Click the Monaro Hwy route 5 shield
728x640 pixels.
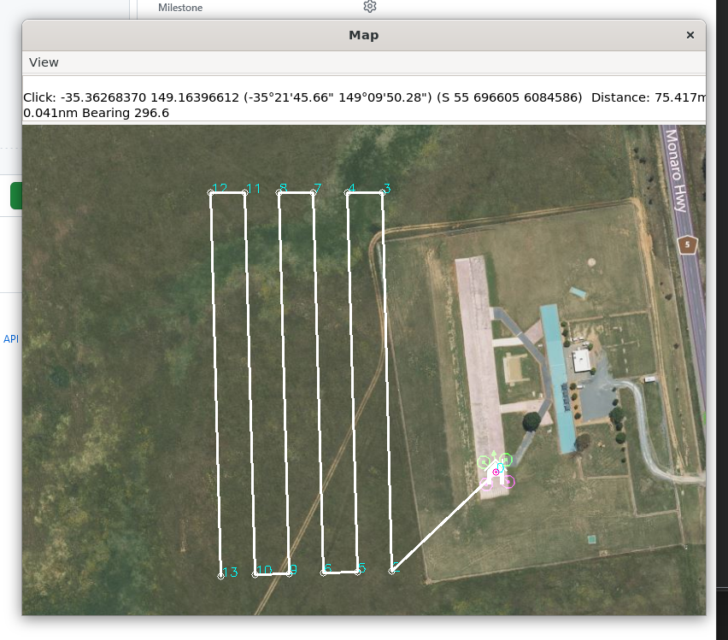(x=688, y=244)
